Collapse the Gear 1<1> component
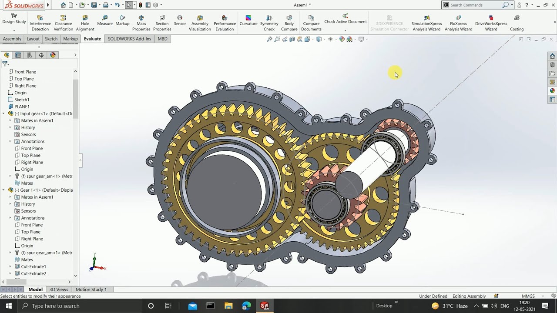This screenshot has width=557, height=313. (3, 190)
